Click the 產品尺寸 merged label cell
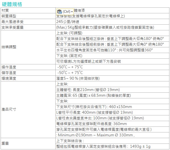 (x=28, y=109)
